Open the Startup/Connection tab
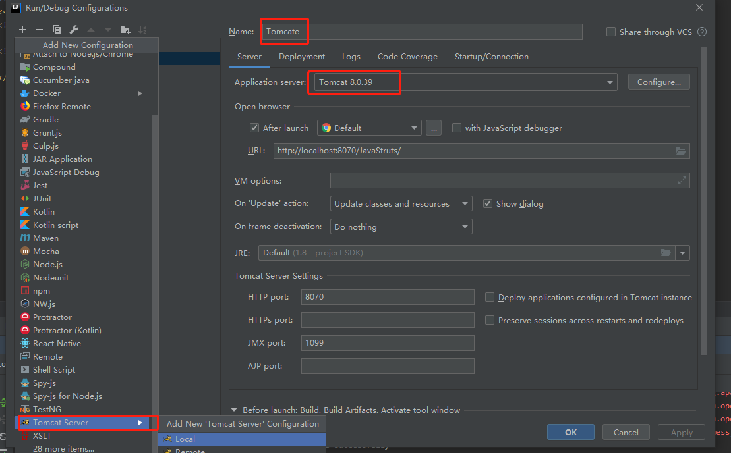731x453 pixels. tap(491, 57)
